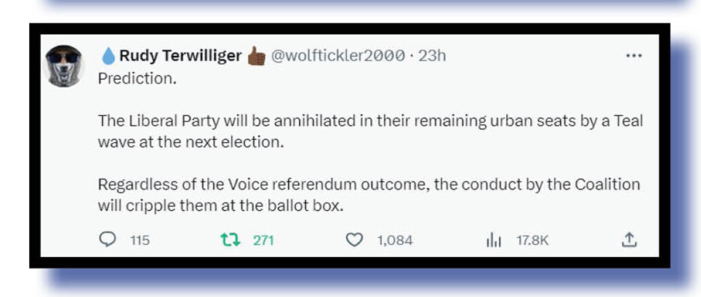Click "wave at the next election." line
Screen dimensions: 701x297
(x=190, y=142)
